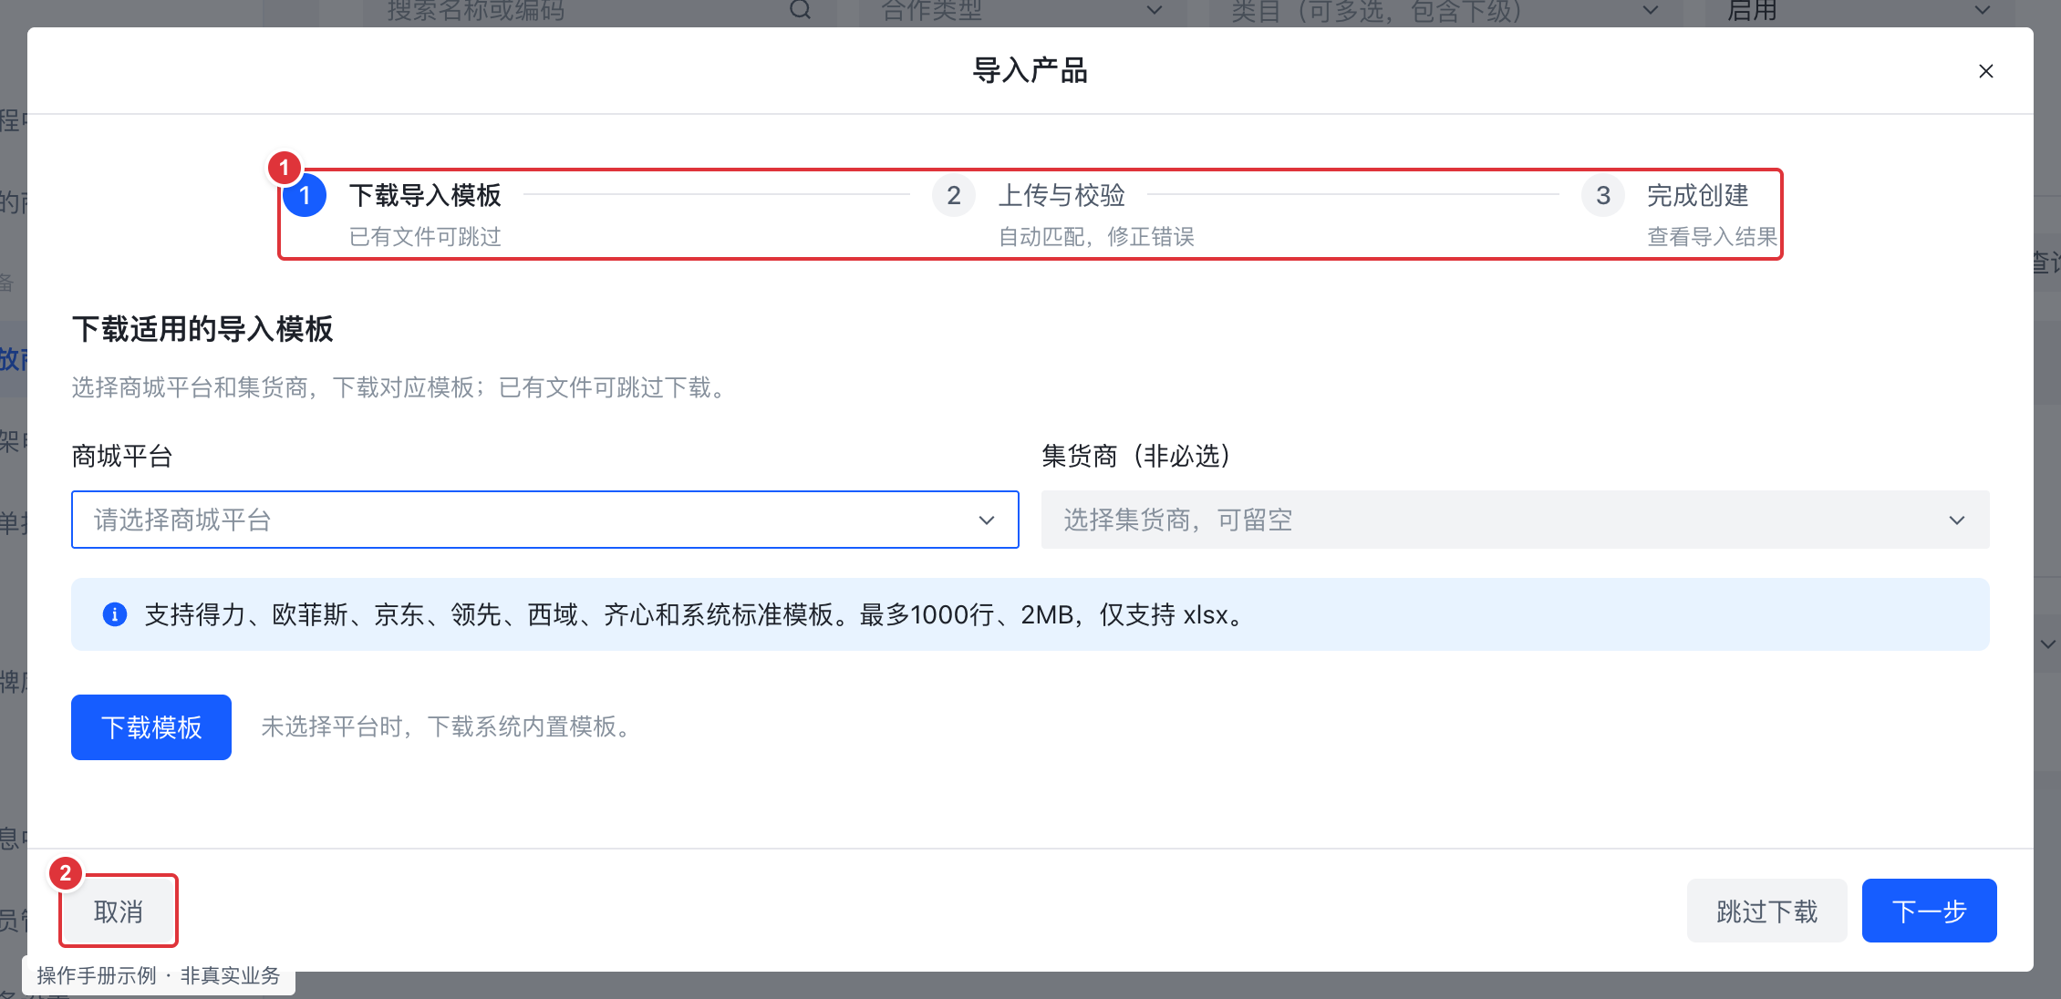Image resolution: width=2061 pixels, height=999 pixels.
Task: Click the 操作手册示例 · 非真实业务 label
Action: [x=159, y=975]
